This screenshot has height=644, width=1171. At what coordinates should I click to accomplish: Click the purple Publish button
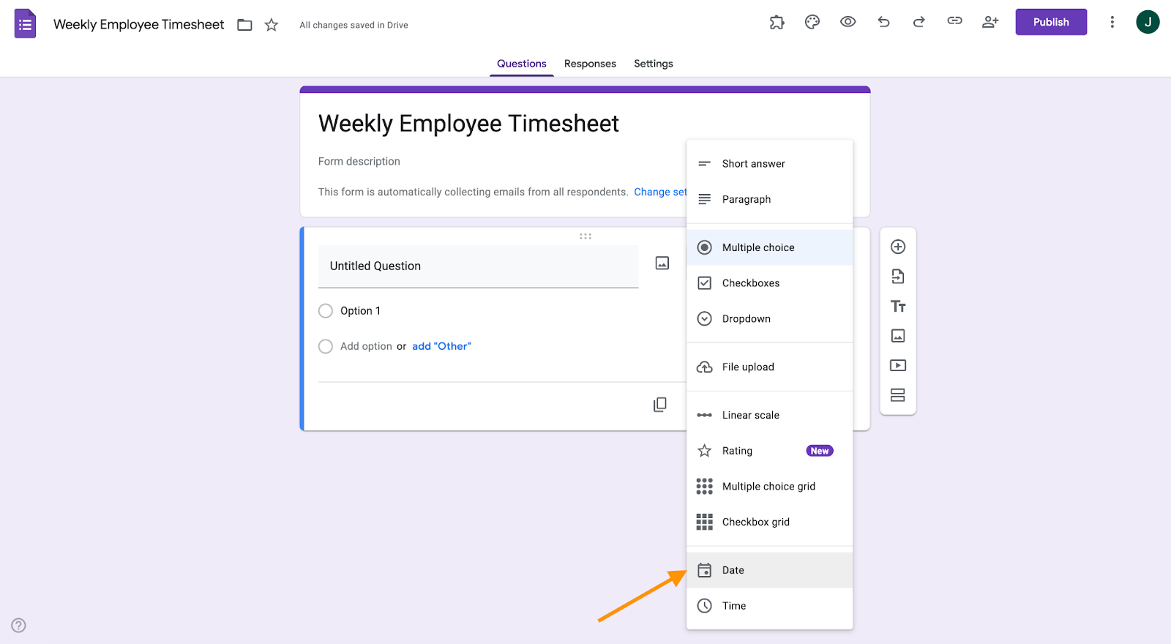pos(1051,22)
